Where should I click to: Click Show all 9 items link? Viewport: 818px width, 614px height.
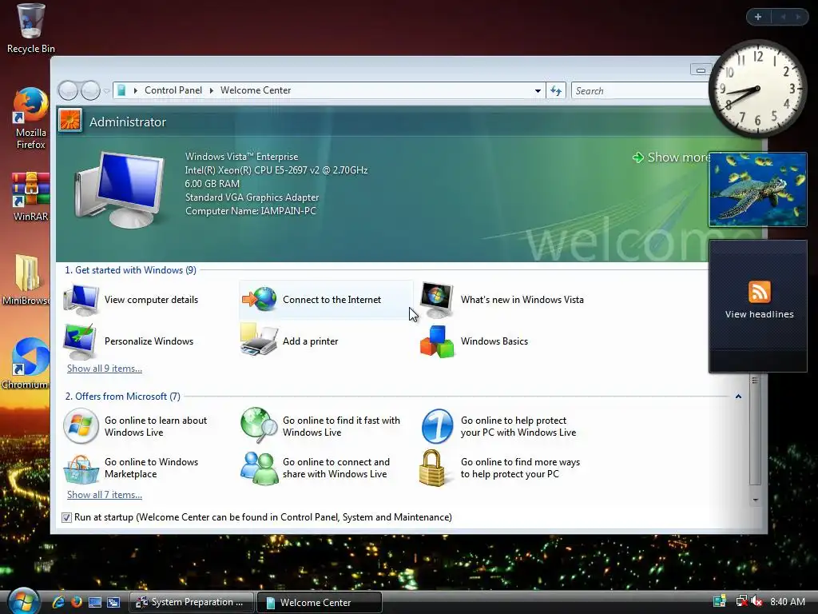click(x=105, y=368)
